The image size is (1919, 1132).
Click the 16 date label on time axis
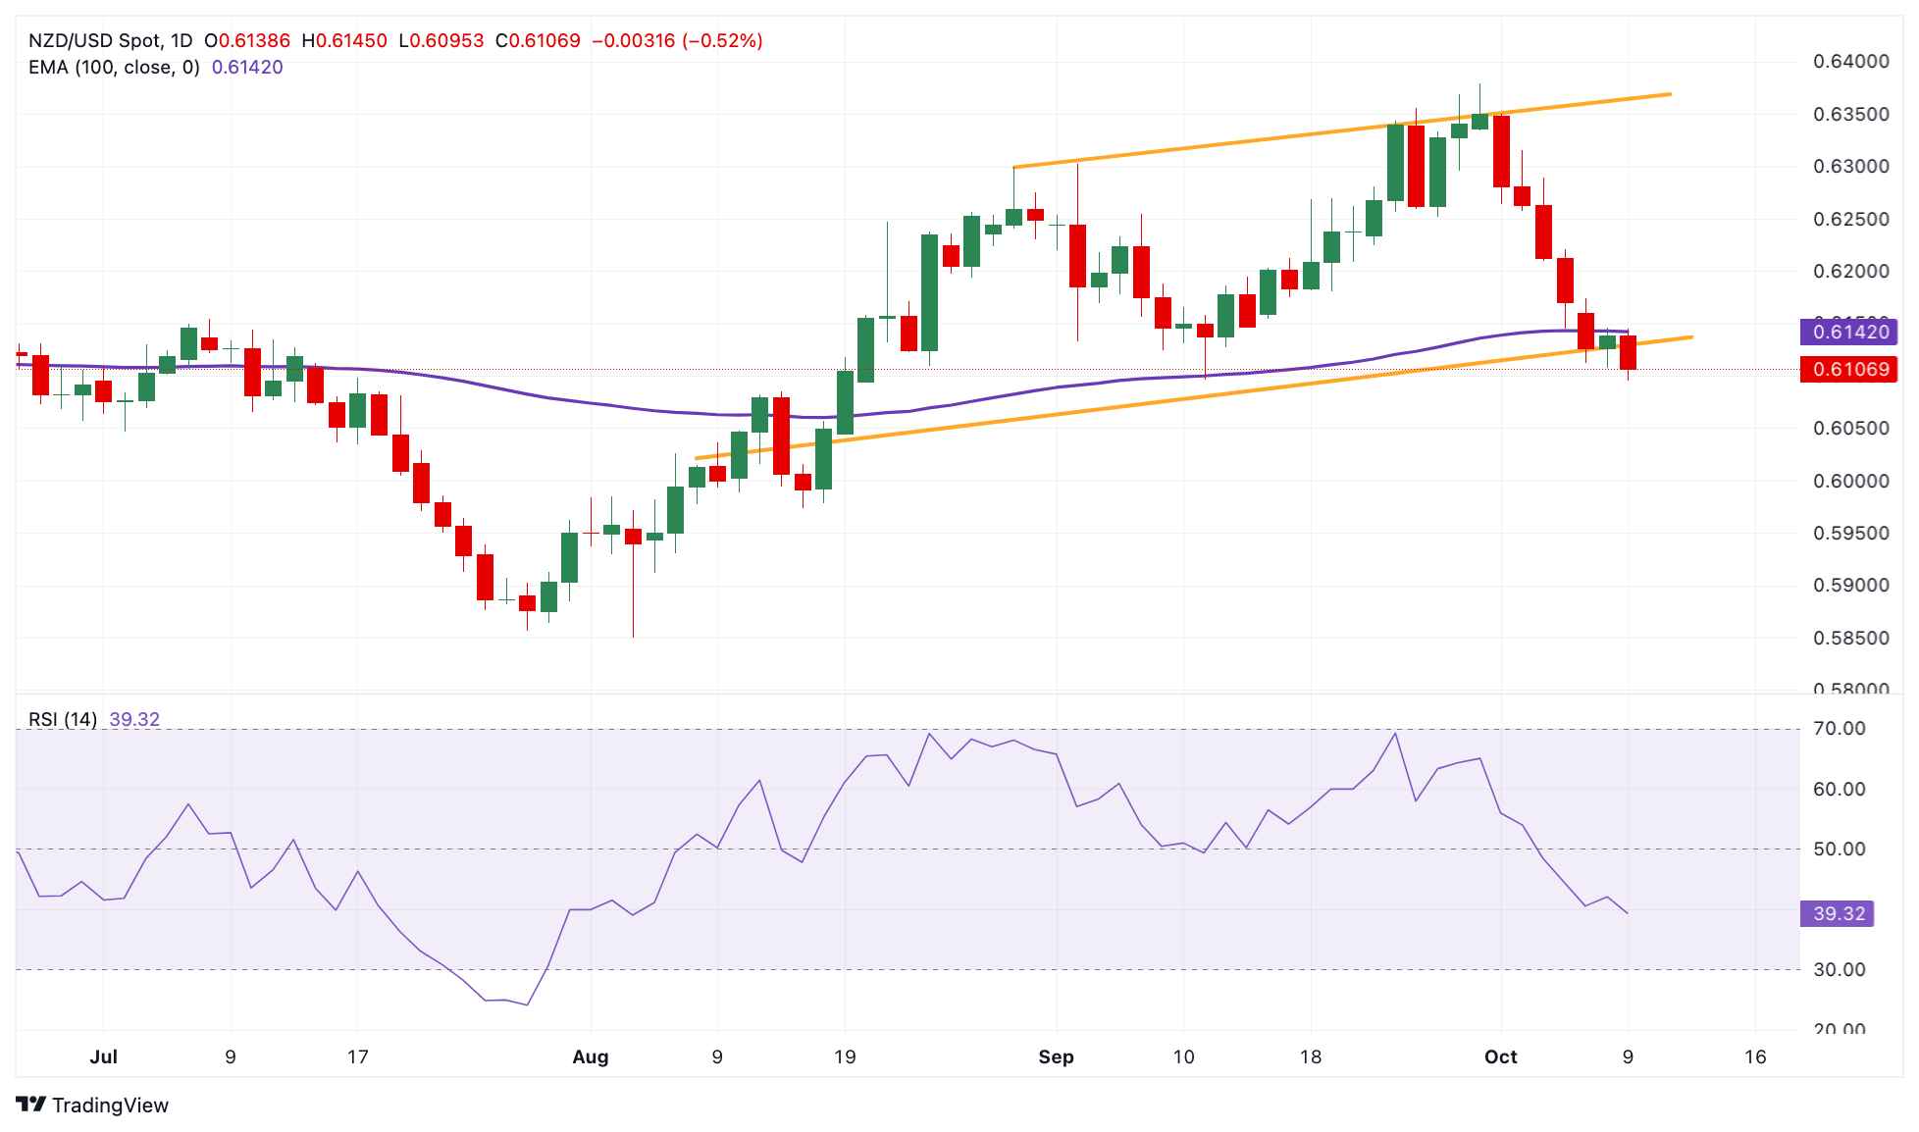(x=1755, y=1056)
